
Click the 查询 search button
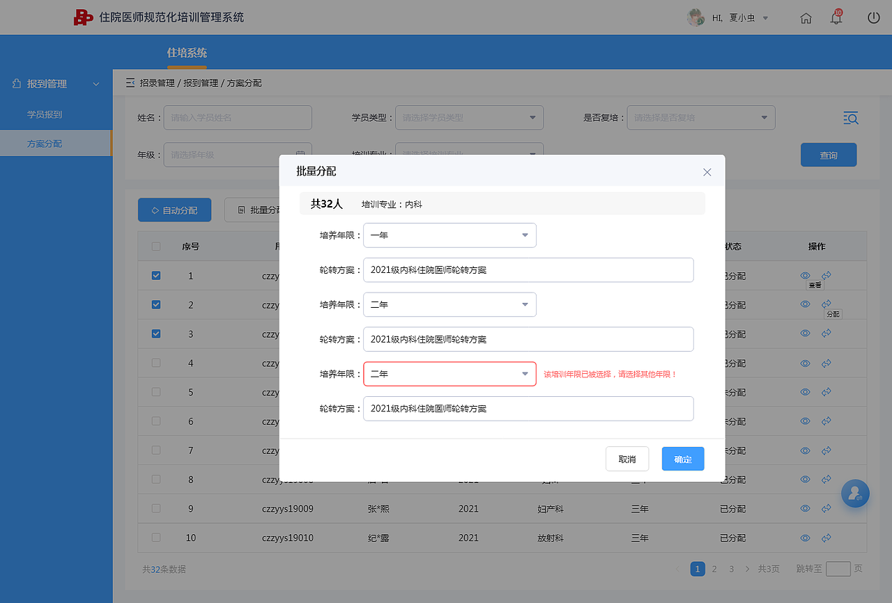tap(829, 155)
